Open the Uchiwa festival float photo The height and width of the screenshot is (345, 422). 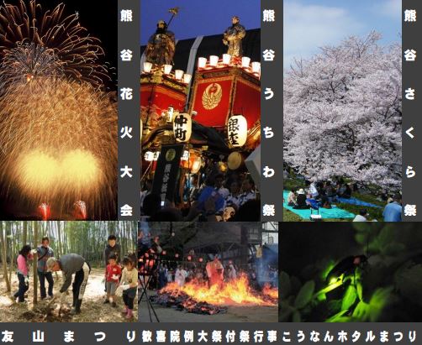200,111
